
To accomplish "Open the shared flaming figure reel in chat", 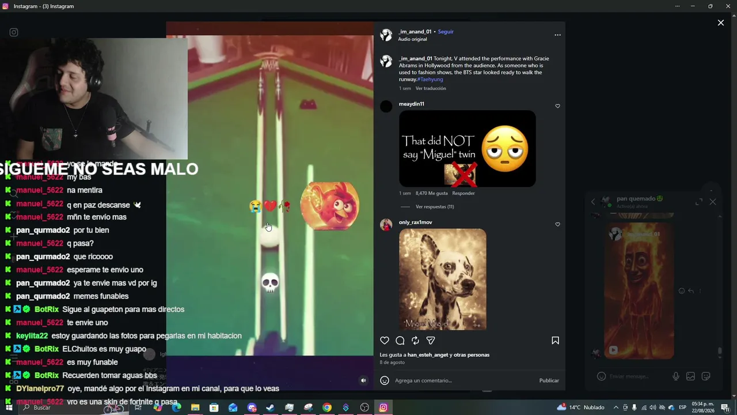I will coord(639,291).
